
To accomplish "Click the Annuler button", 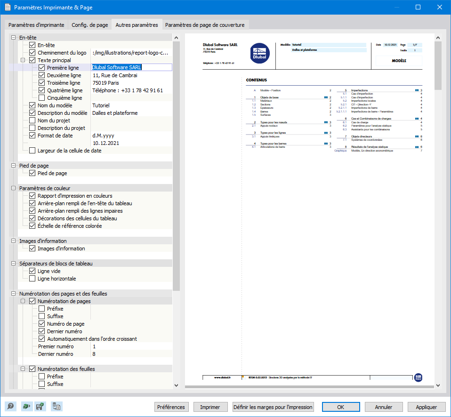I will (383, 407).
